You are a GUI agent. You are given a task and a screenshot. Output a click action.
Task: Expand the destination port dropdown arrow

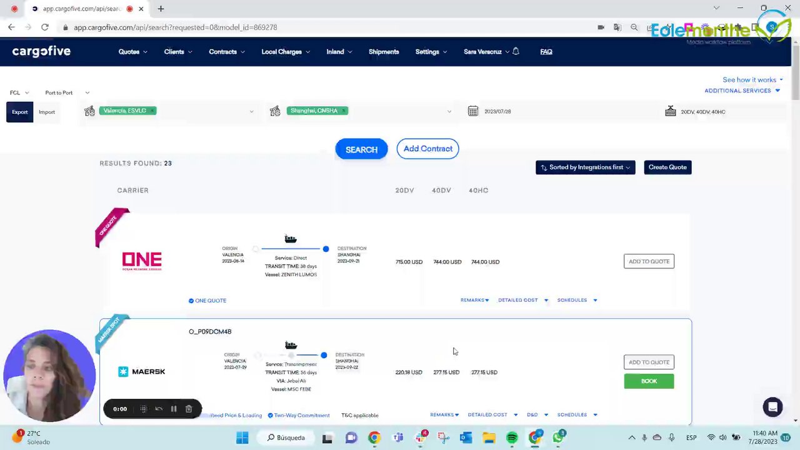449,111
